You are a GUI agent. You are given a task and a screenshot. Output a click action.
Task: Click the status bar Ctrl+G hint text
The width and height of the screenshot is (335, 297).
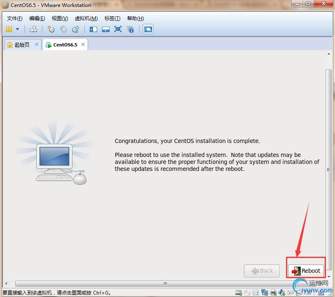tap(57, 293)
